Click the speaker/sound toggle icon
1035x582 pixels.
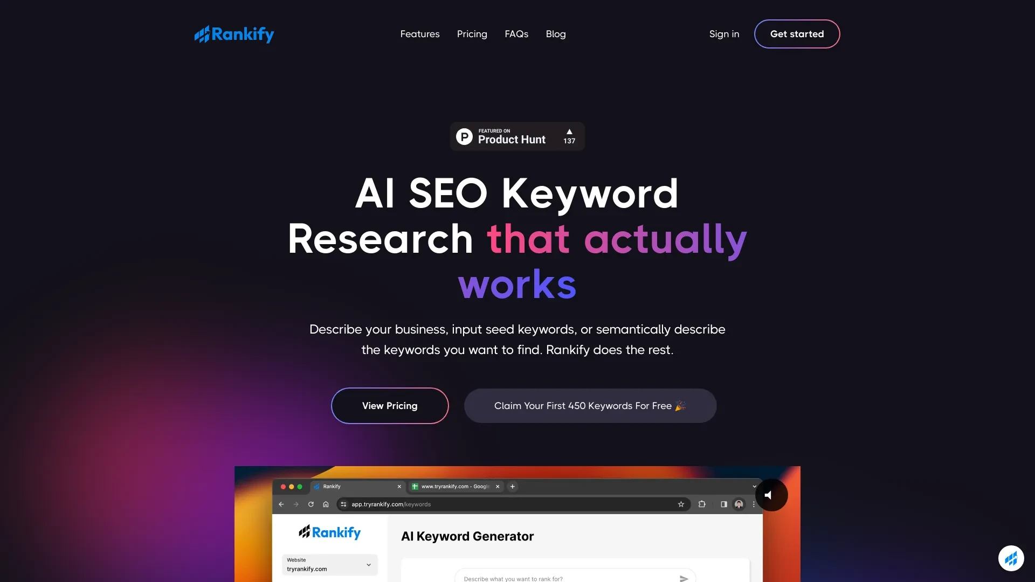click(x=768, y=495)
